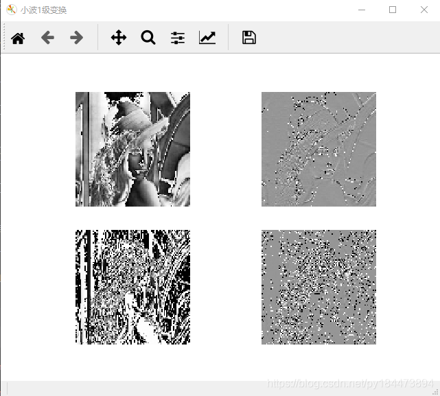Minimize the 小波1级变换 window
The height and width of the screenshot is (396, 440).
pyautogui.click(x=362, y=10)
